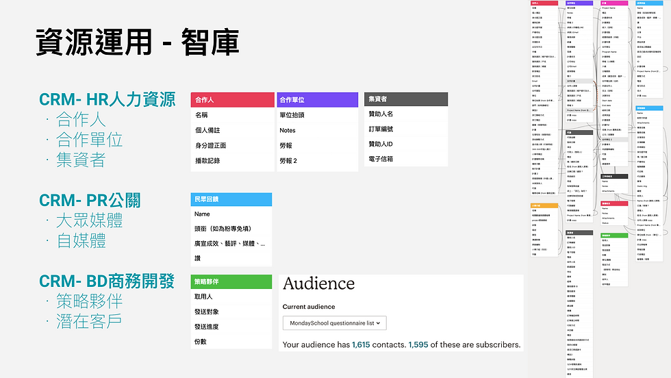Screen dimensions: 671x378
Task: Click the 單位抬頭 field row
Action: pos(317,115)
